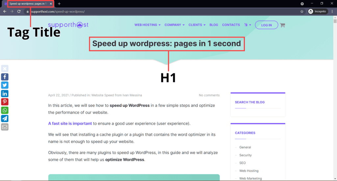Open the Security category
This screenshot has width=337, height=181.
pyautogui.click(x=246, y=155)
